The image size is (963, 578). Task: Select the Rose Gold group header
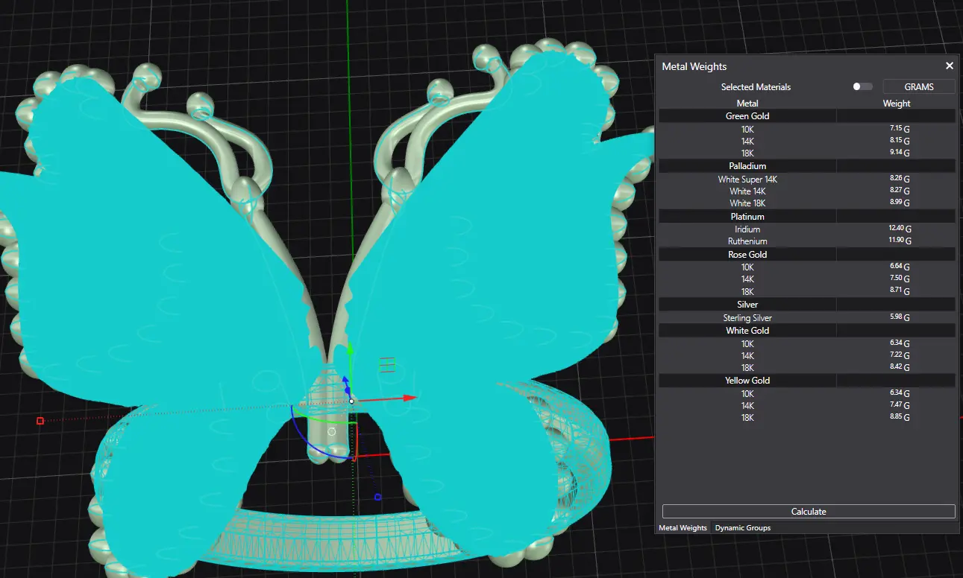(807, 255)
